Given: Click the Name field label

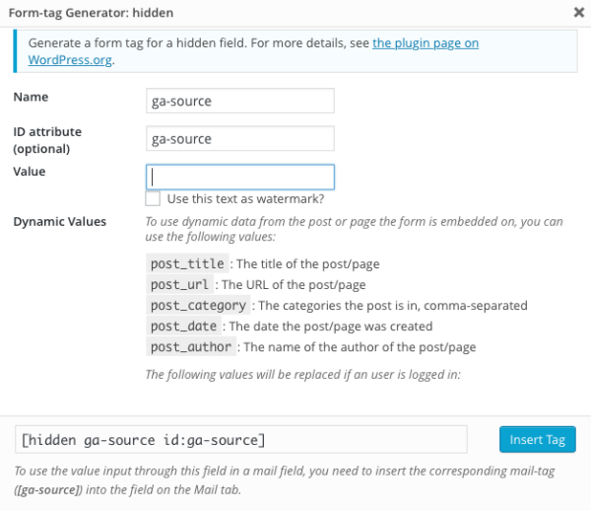Looking at the screenshot, I should tap(31, 97).
